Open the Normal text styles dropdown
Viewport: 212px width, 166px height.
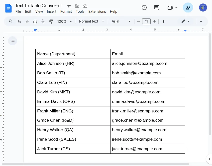click(x=91, y=21)
